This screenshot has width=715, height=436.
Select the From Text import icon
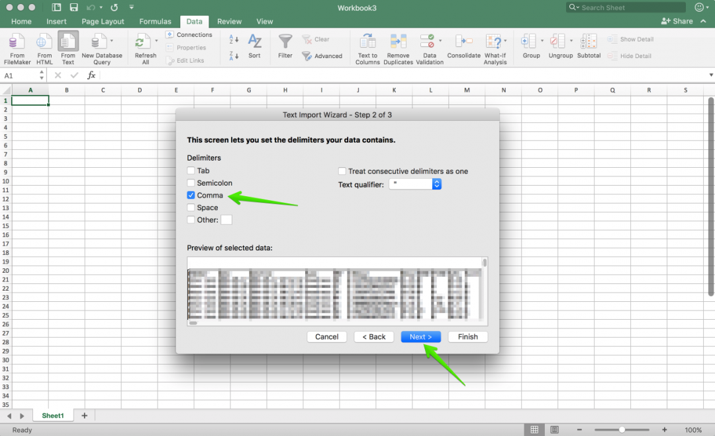point(68,46)
